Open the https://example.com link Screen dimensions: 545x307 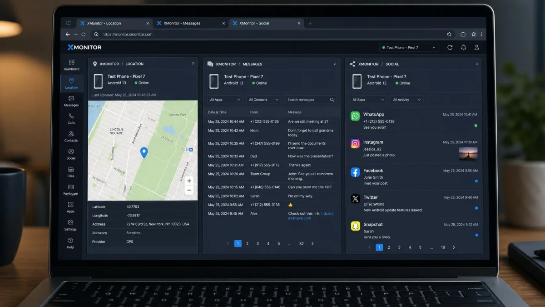pyautogui.click(x=311, y=216)
